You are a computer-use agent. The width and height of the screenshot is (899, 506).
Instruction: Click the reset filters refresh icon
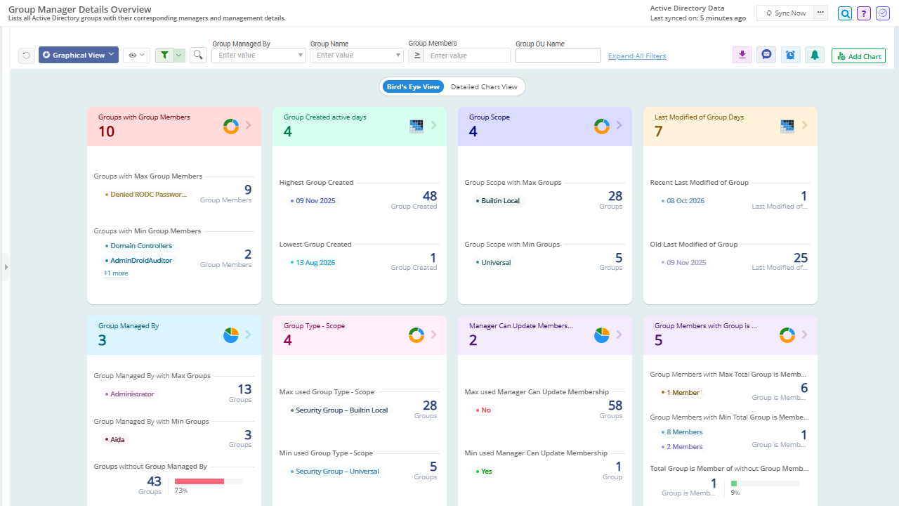point(27,56)
